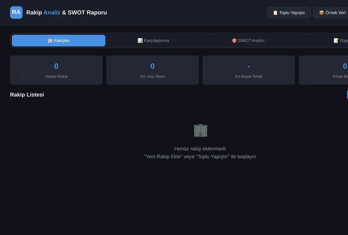Click the clipboard icon on Toplu Yapıştır
This screenshot has height=235, width=348.
[x=275, y=13]
